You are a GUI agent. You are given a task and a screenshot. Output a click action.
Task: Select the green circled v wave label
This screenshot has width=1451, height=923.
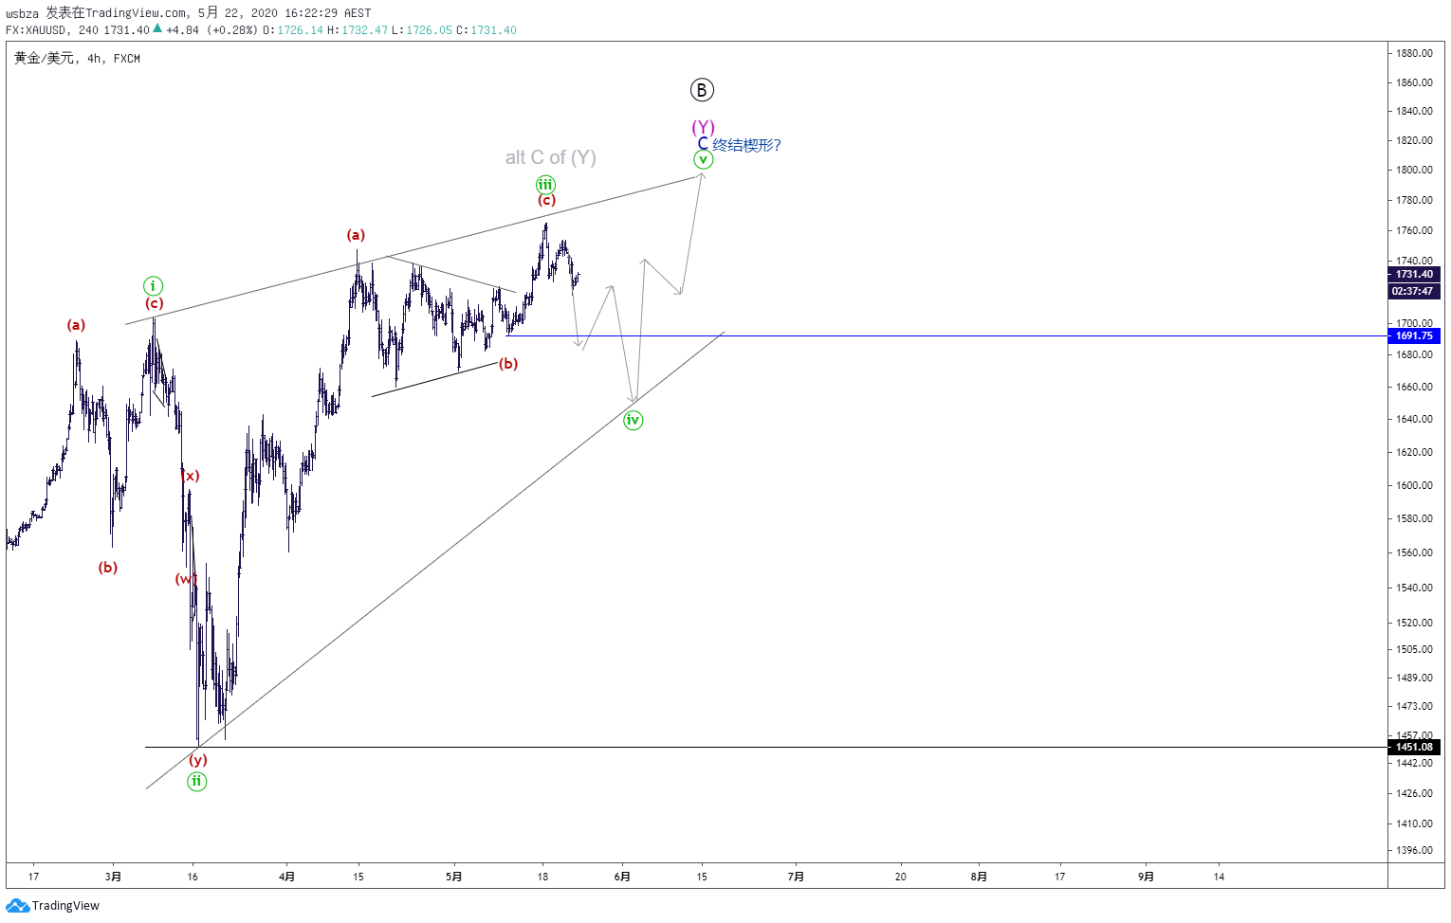703,160
